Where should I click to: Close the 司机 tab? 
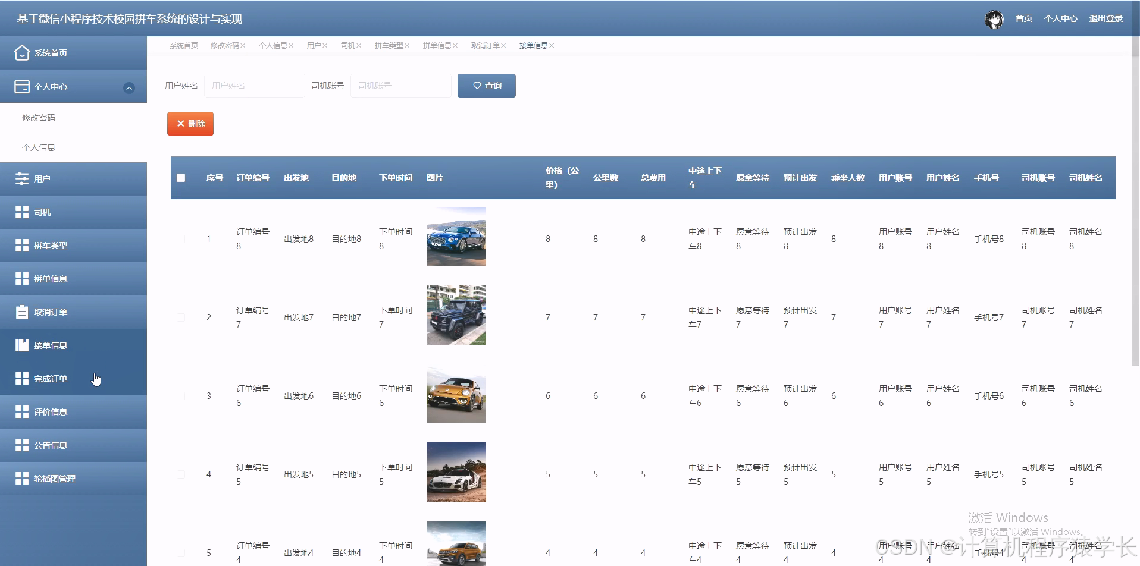click(359, 46)
